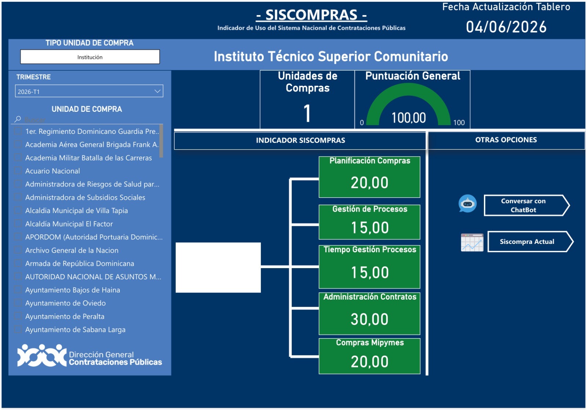Click the Administración Contratos score card
This screenshot has height=410, width=587.
click(x=369, y=314)
